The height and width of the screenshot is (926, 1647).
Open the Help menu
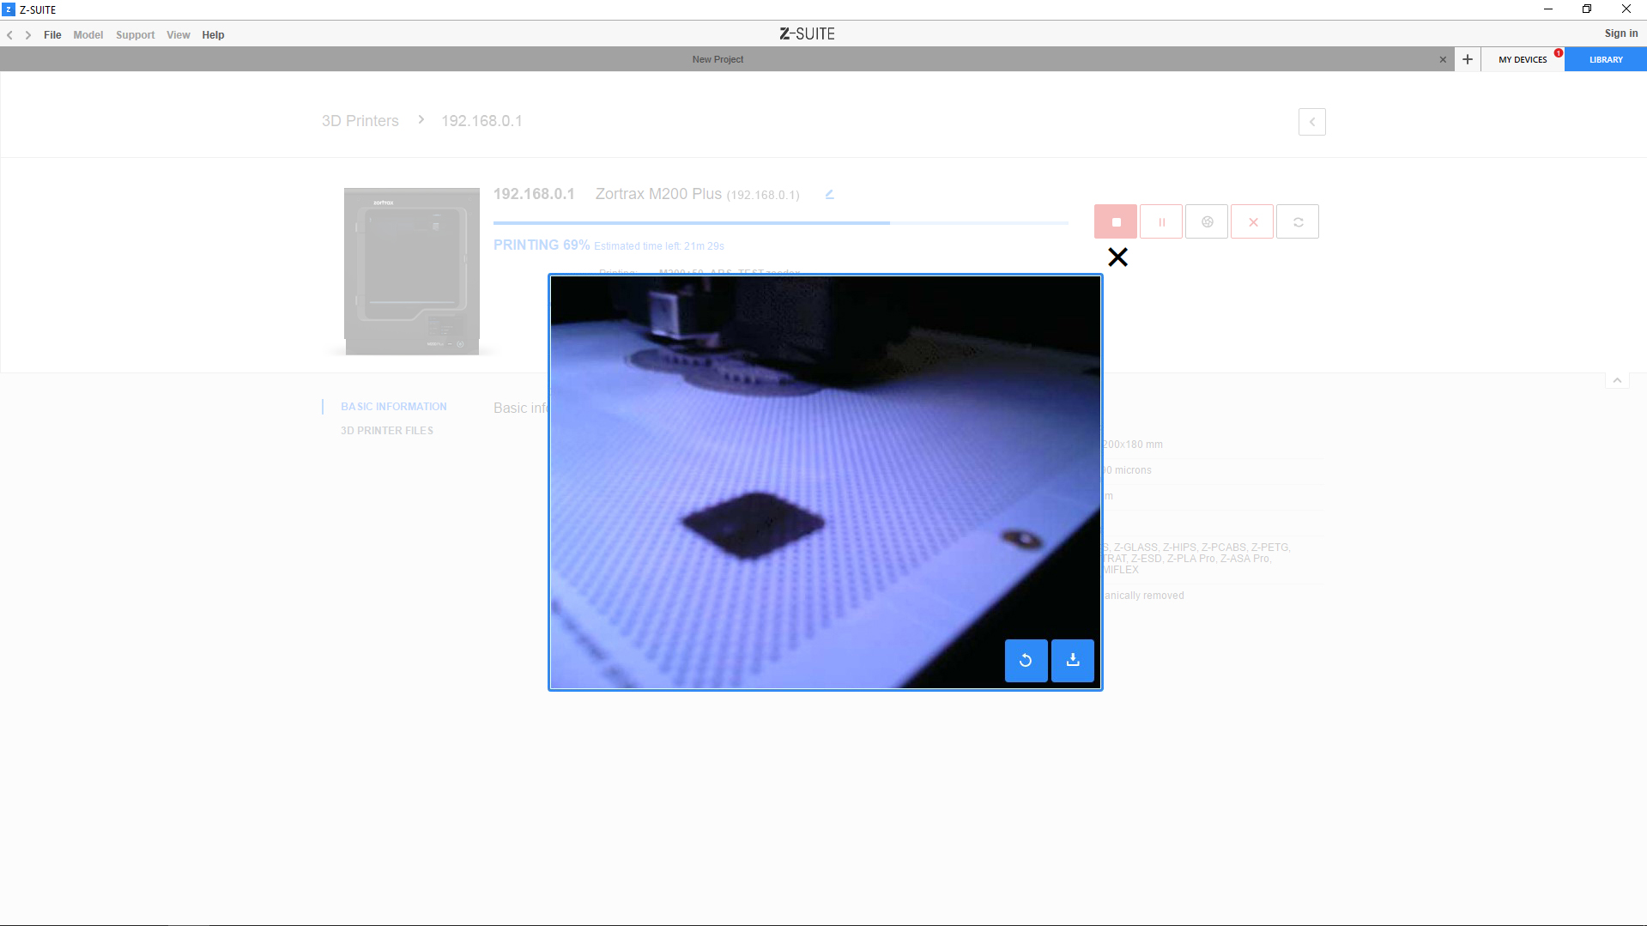pyautogui.click(x=213, y=35)
